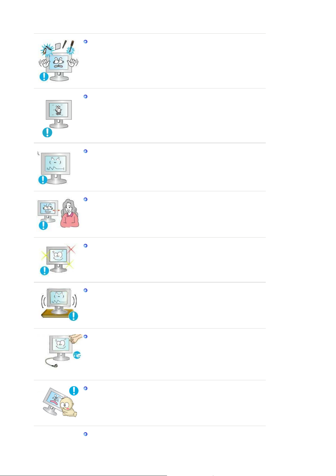336x476 pixels.
Task: Select the blue bullet beside the rabbit-screen monitor
Action: tap(86, 97)
